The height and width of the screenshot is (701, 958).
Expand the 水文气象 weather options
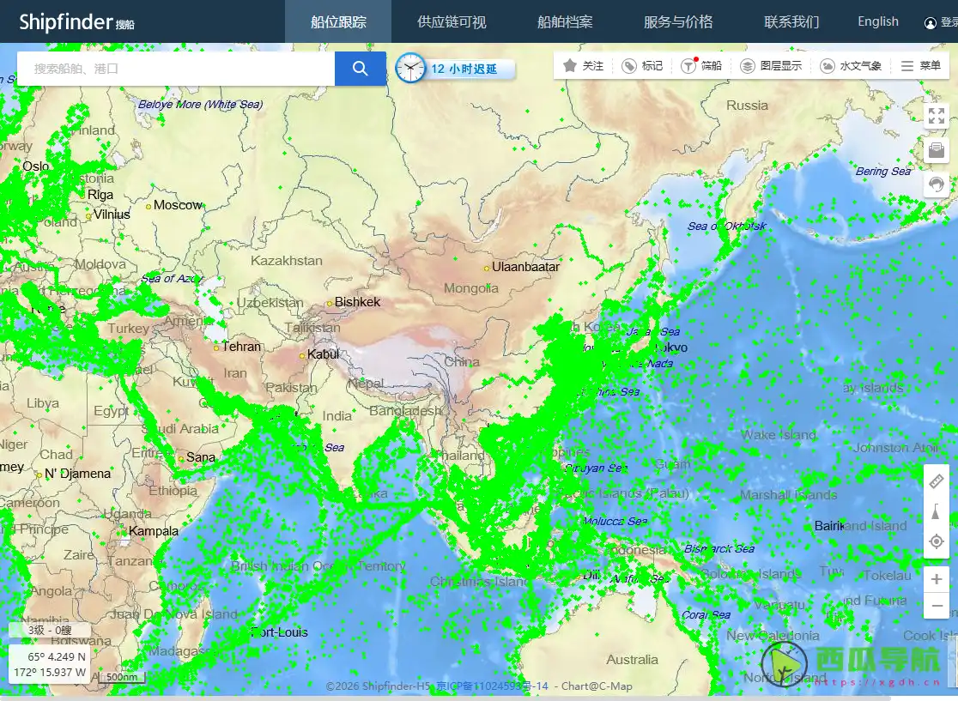coord(851,66)
